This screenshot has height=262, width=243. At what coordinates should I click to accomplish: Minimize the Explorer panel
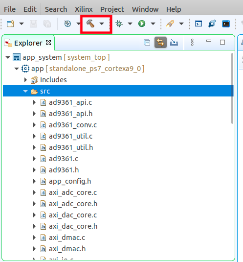(x=209, y=41)
